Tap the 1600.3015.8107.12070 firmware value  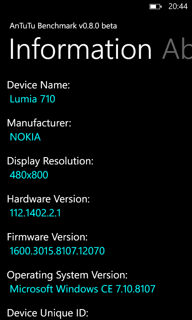pos(57,251)
